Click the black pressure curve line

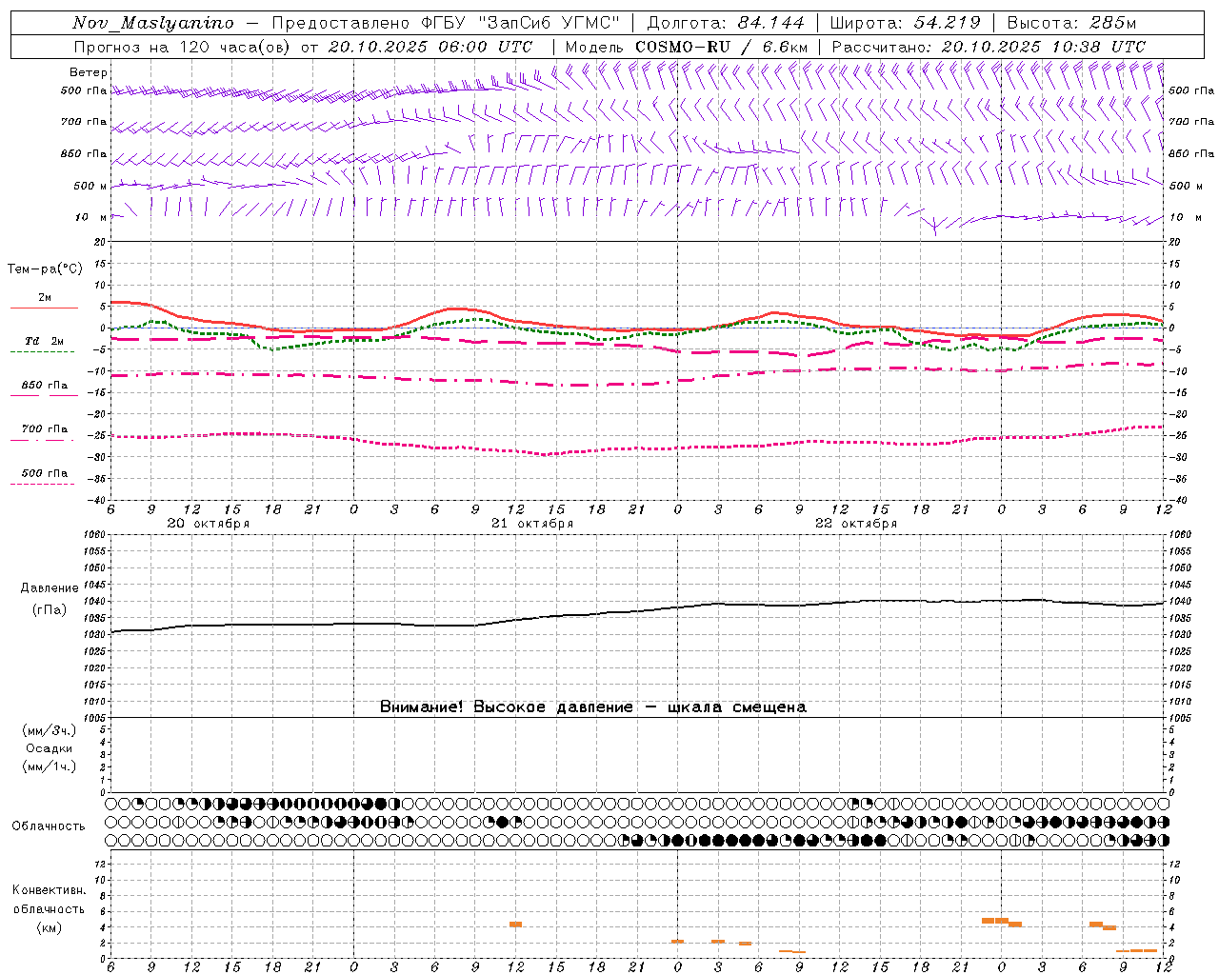pyautogui.click(x=636, y=609)
